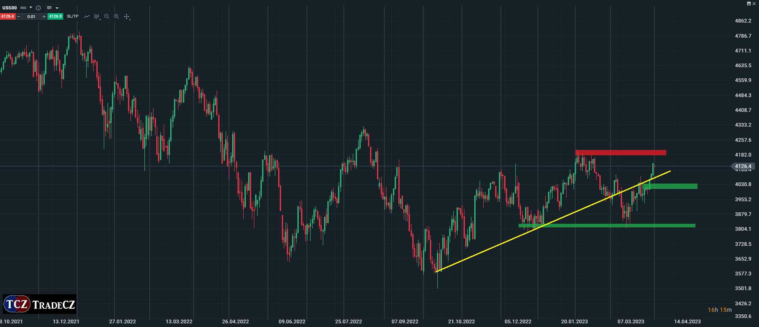Close the chart panel

tap(754, 3)
